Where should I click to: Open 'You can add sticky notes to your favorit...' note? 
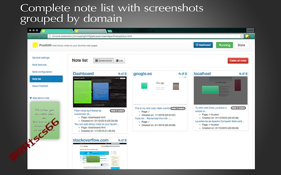click(97, 124)
